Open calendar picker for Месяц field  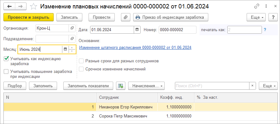click(65, 49)
